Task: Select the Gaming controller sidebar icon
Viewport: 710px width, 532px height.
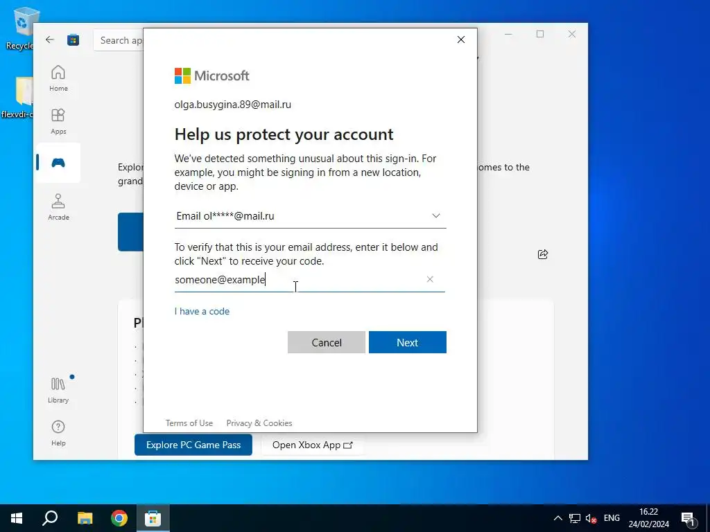Action: tap(58, 163)
